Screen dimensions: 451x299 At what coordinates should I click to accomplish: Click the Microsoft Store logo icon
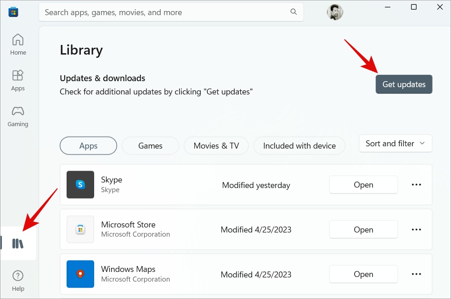pos(13,12)
